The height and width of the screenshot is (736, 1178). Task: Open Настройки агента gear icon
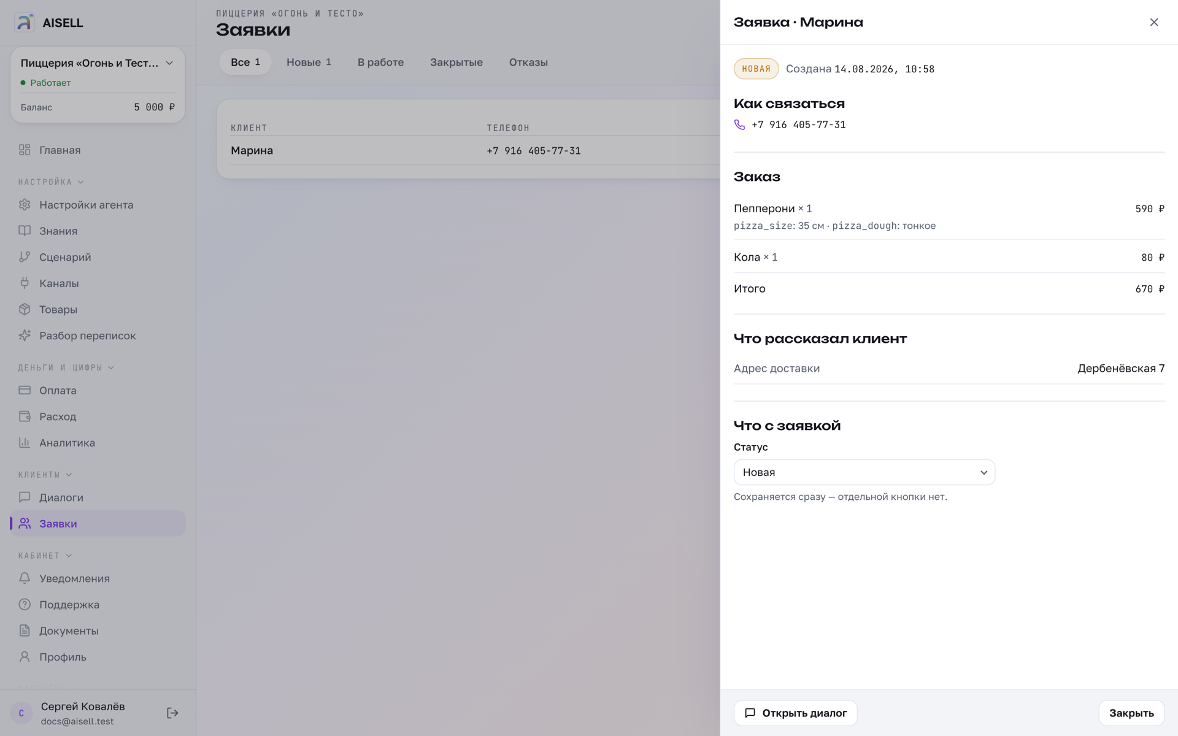click(x=25, y=205)
